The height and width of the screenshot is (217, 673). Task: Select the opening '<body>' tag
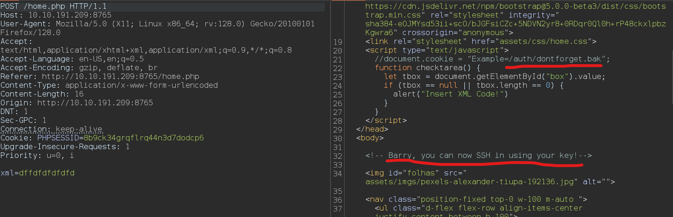(x=370, y=138)
